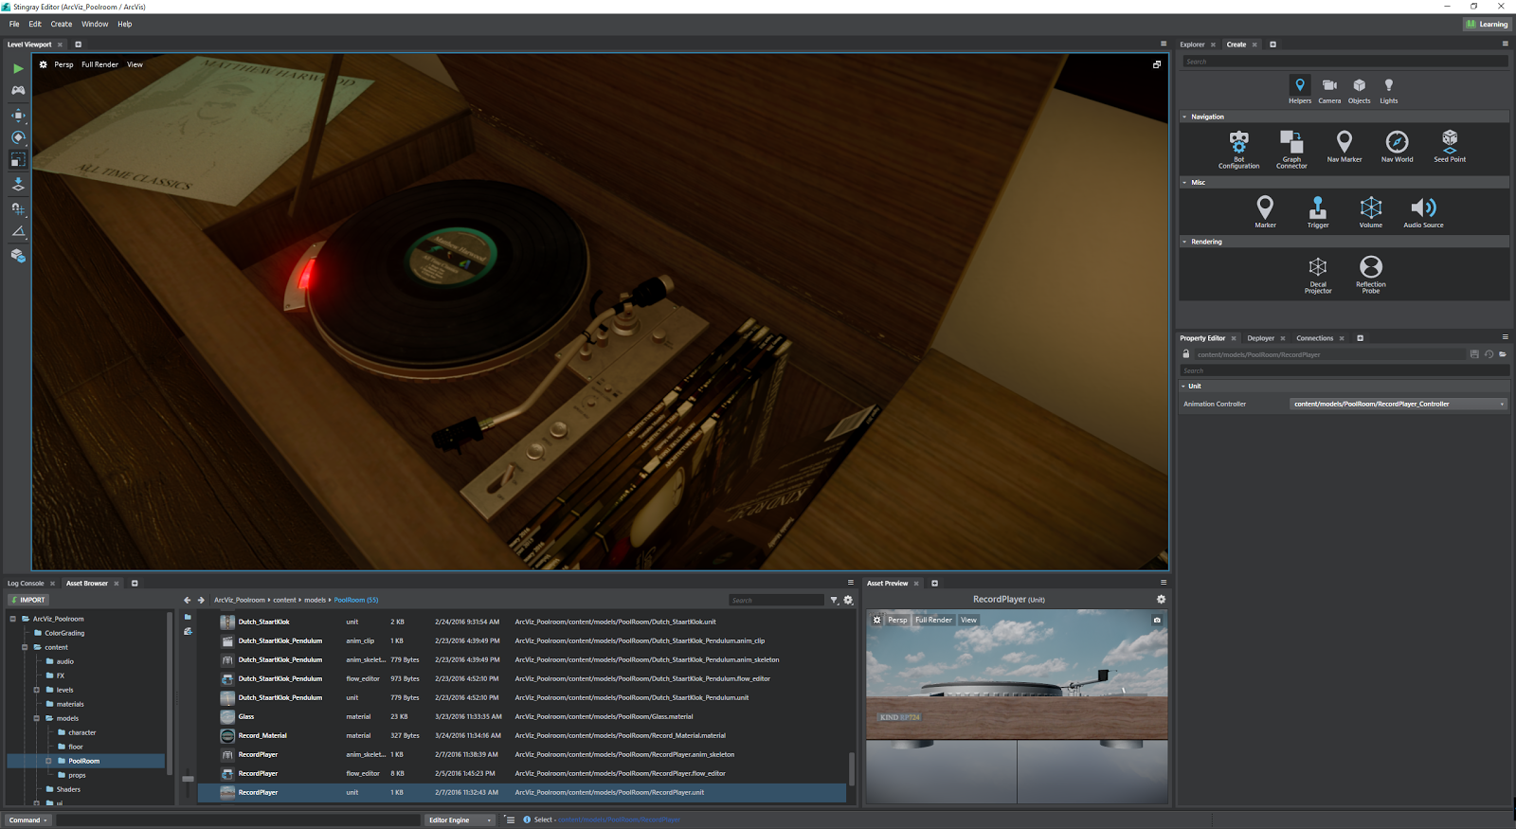Select the Scale tool in viewport toolbar
The image size is (1516, 829).
18,160
